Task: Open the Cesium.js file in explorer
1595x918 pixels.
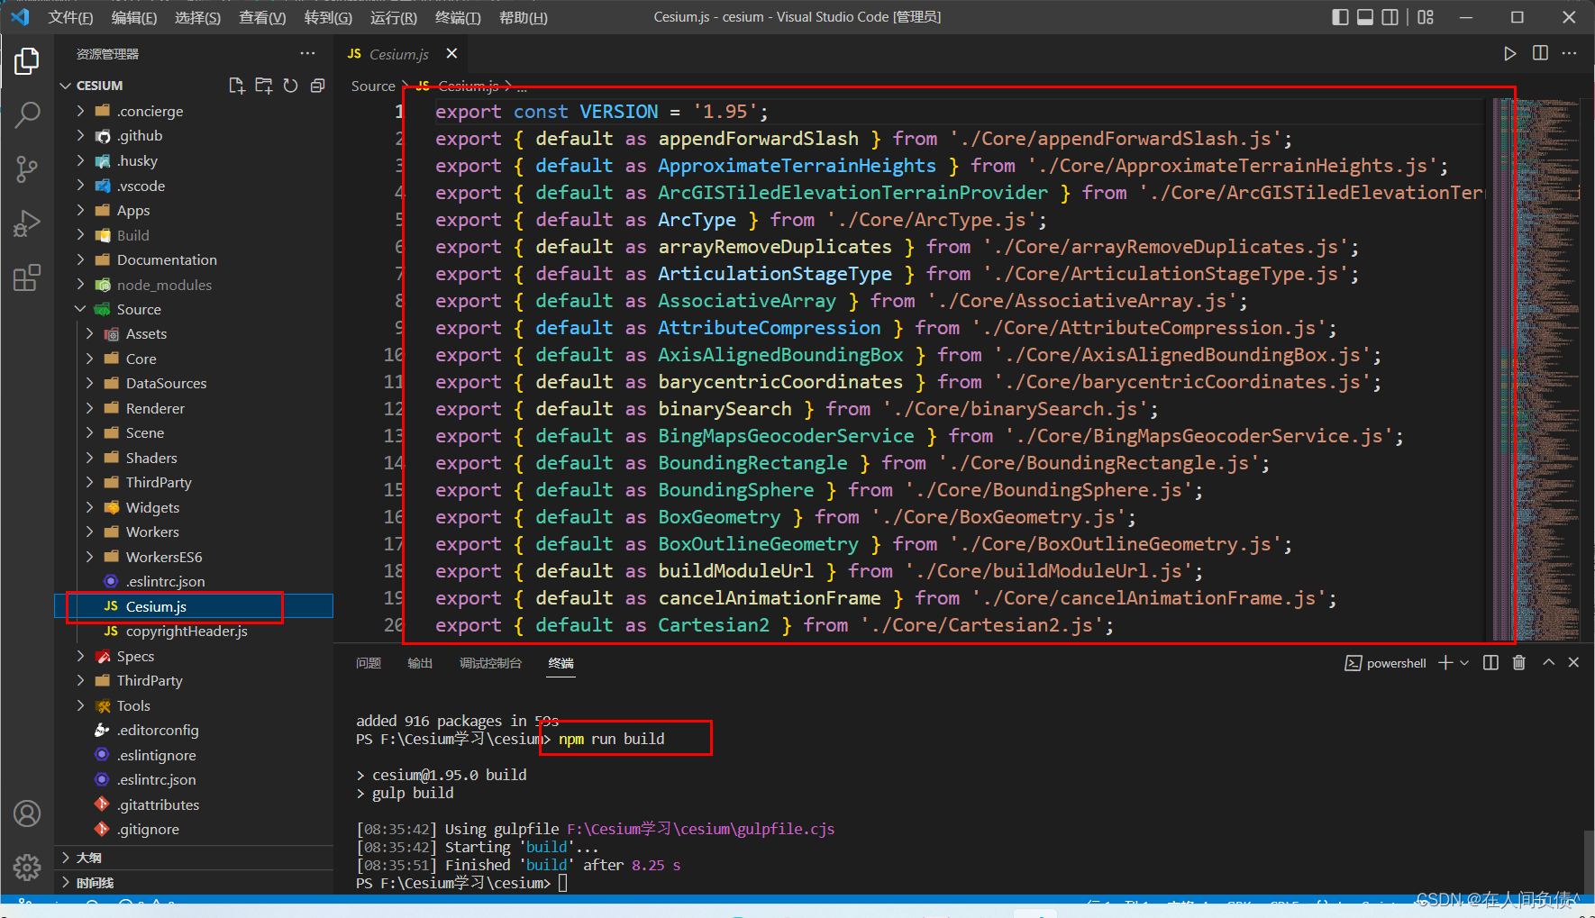Action: tap(194, 606)
